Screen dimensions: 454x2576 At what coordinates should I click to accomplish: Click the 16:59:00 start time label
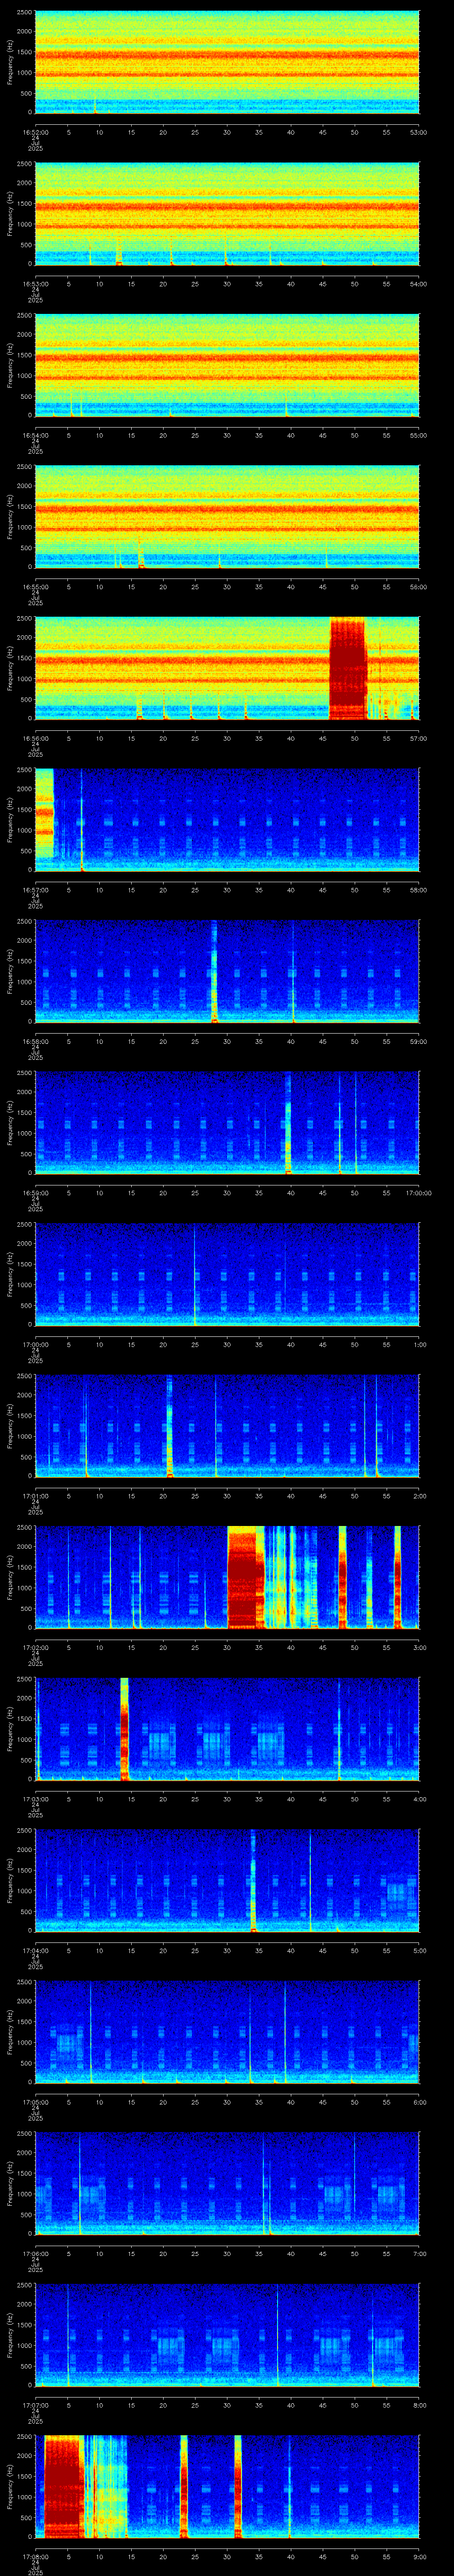[35, 1193]
